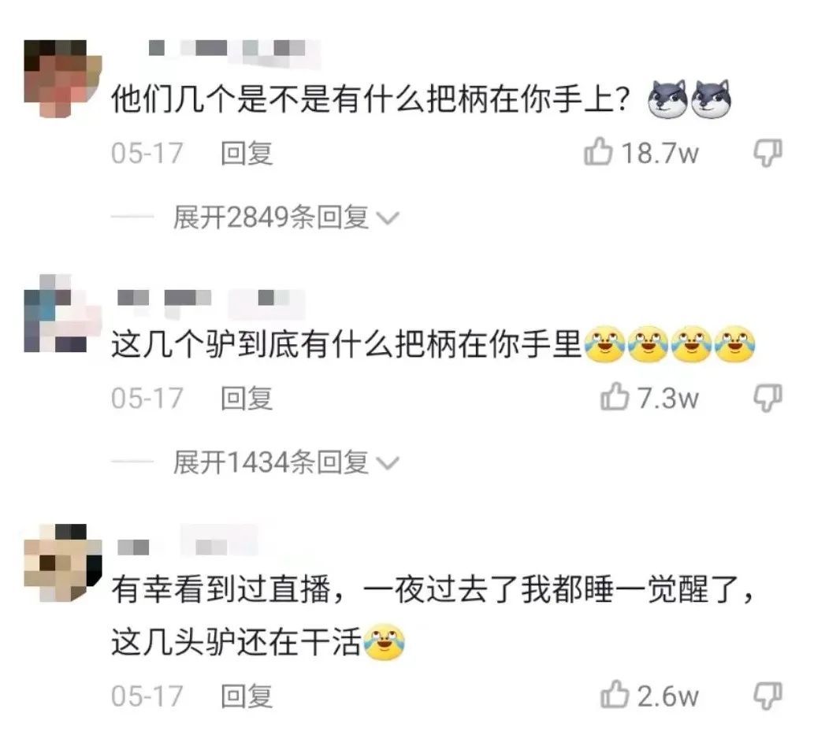825x735 pixels.
Task: Open the third commenter's avatar
Action: pyautogui.click(x=62, y=563)
